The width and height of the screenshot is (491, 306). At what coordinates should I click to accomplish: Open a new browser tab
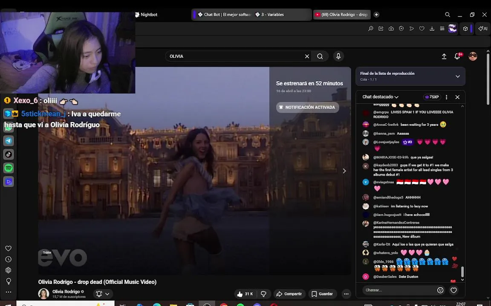[376, 15]
